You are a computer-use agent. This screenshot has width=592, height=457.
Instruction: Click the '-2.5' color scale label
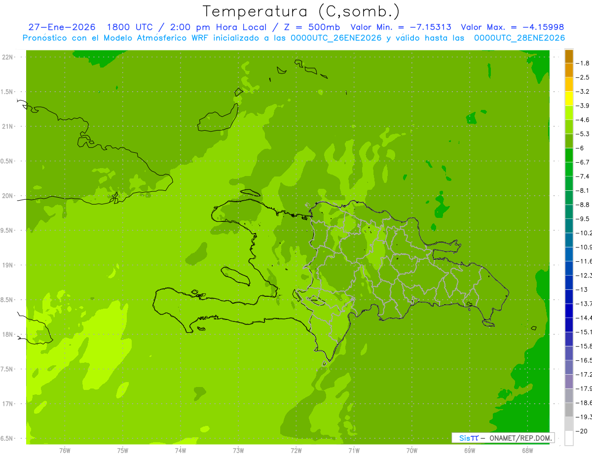583,77
